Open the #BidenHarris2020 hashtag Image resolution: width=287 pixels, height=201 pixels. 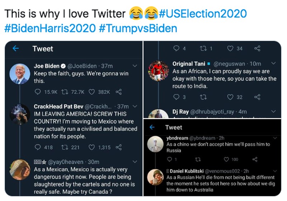(49, 29)
